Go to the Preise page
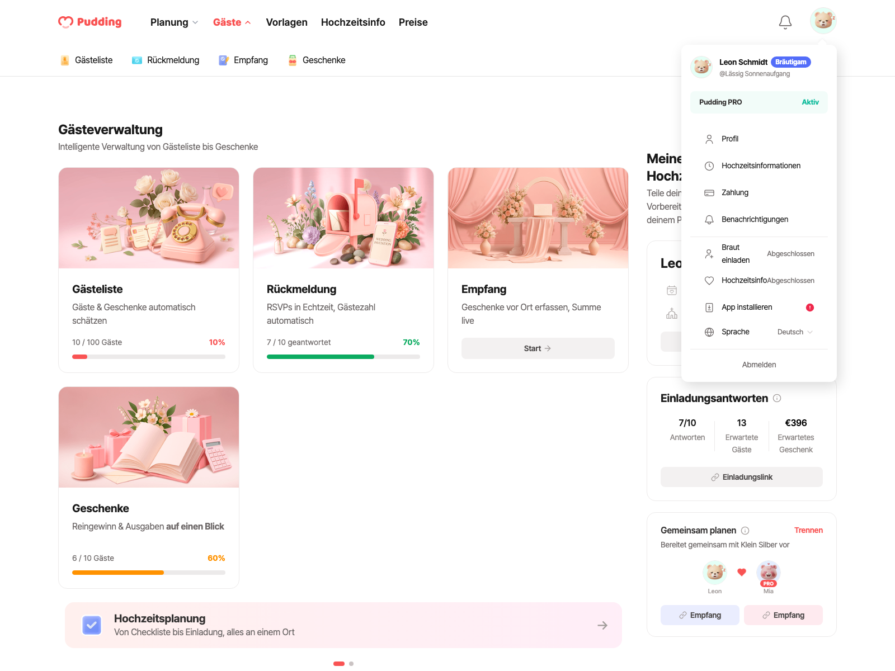Image resolution: width=895 pixels, height=671 pixels. 413,22
